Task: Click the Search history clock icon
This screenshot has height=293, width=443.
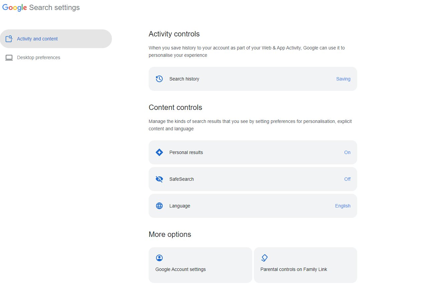Action: click(x=159, y=79)
